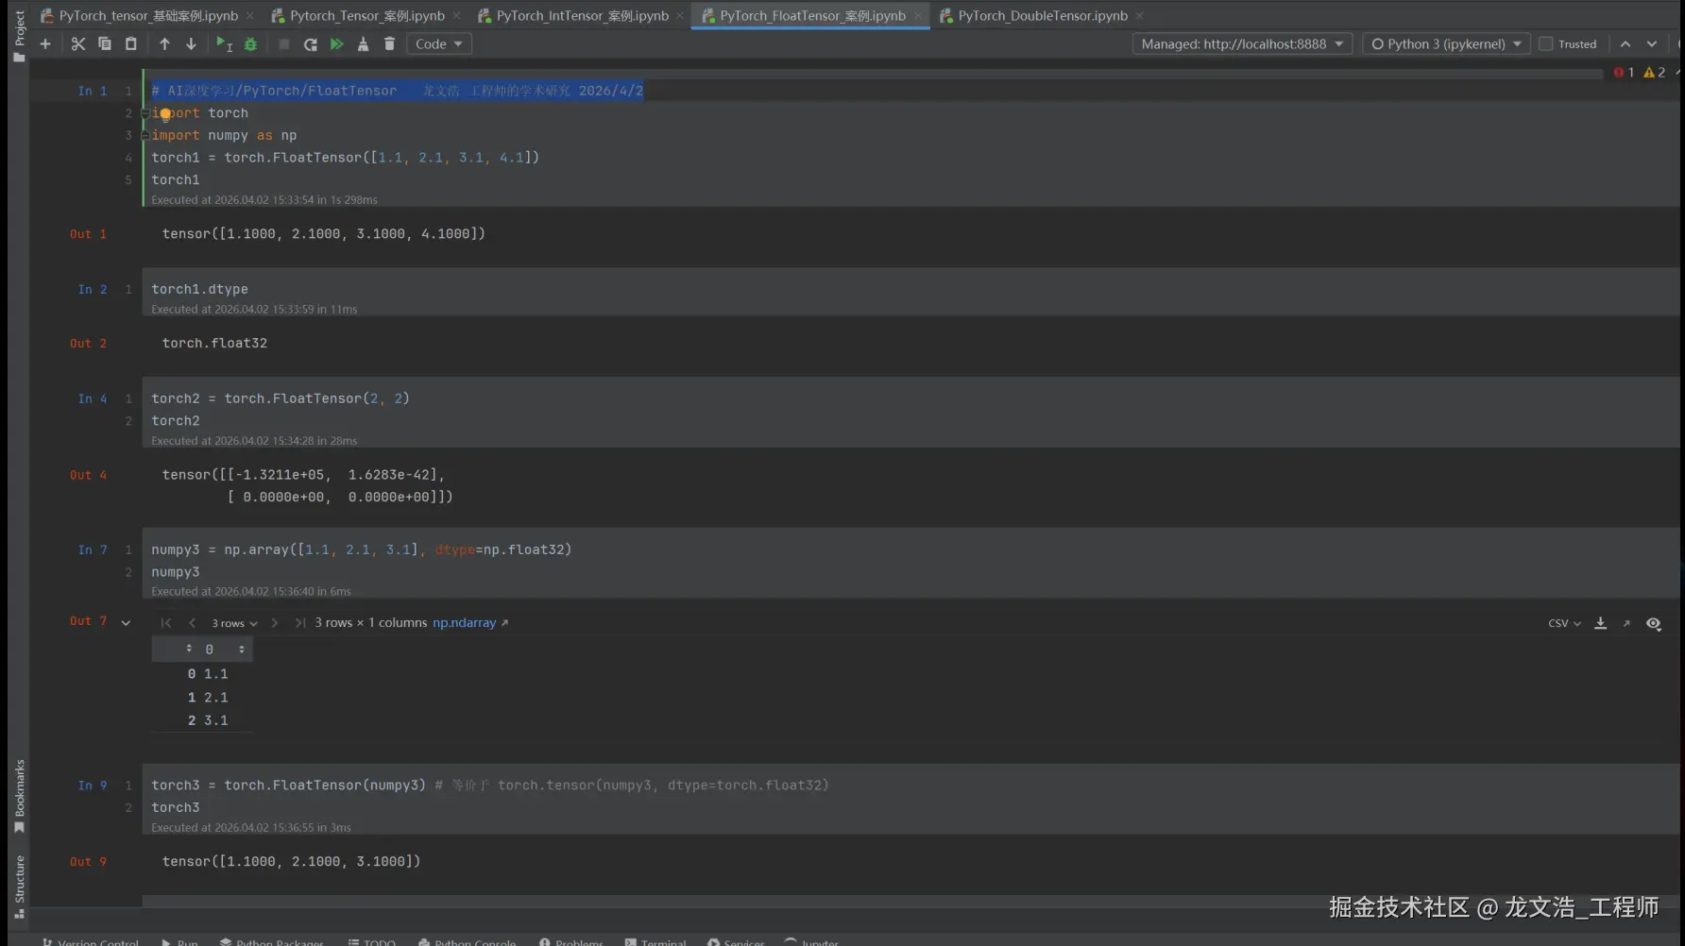The width and height of the screenshot is (1685, 946).
Task: Move the cell down
Action: pos(191,44)
